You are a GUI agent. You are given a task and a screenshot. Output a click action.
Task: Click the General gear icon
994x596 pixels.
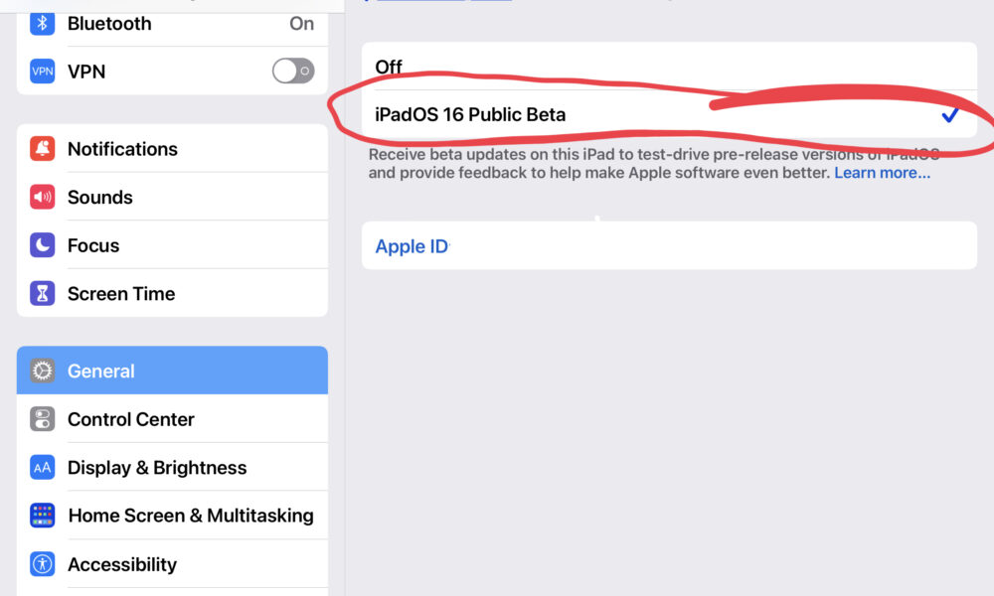pyautogui.click(x=42, y=371)
